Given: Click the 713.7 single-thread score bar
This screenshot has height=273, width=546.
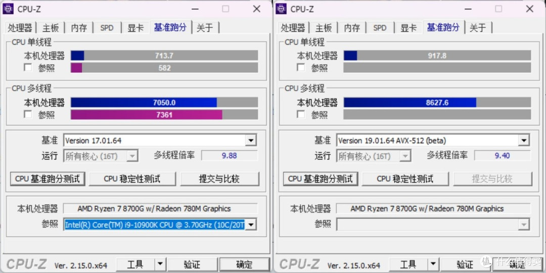Looking at the screenshot, I should tap(164, 56).
